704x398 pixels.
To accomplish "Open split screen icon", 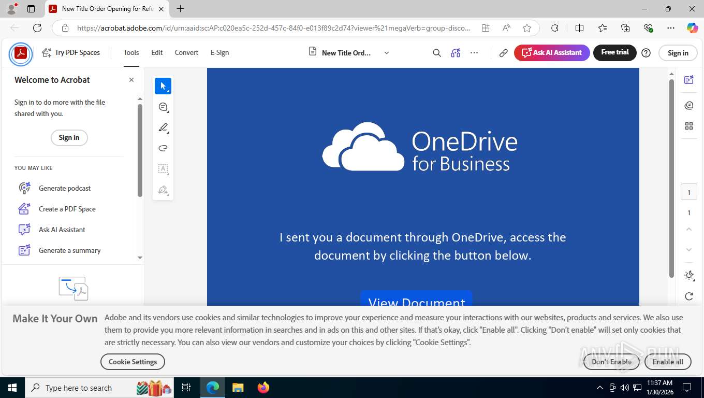I will click(x=579, y=28).
